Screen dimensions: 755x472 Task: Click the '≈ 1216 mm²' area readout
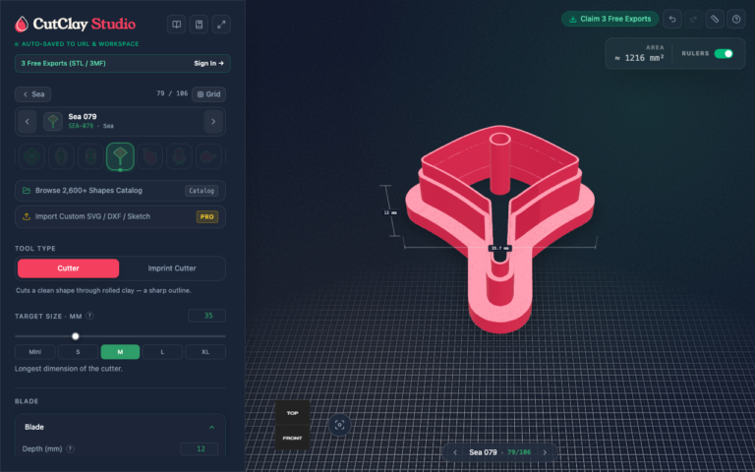(639, 58)
